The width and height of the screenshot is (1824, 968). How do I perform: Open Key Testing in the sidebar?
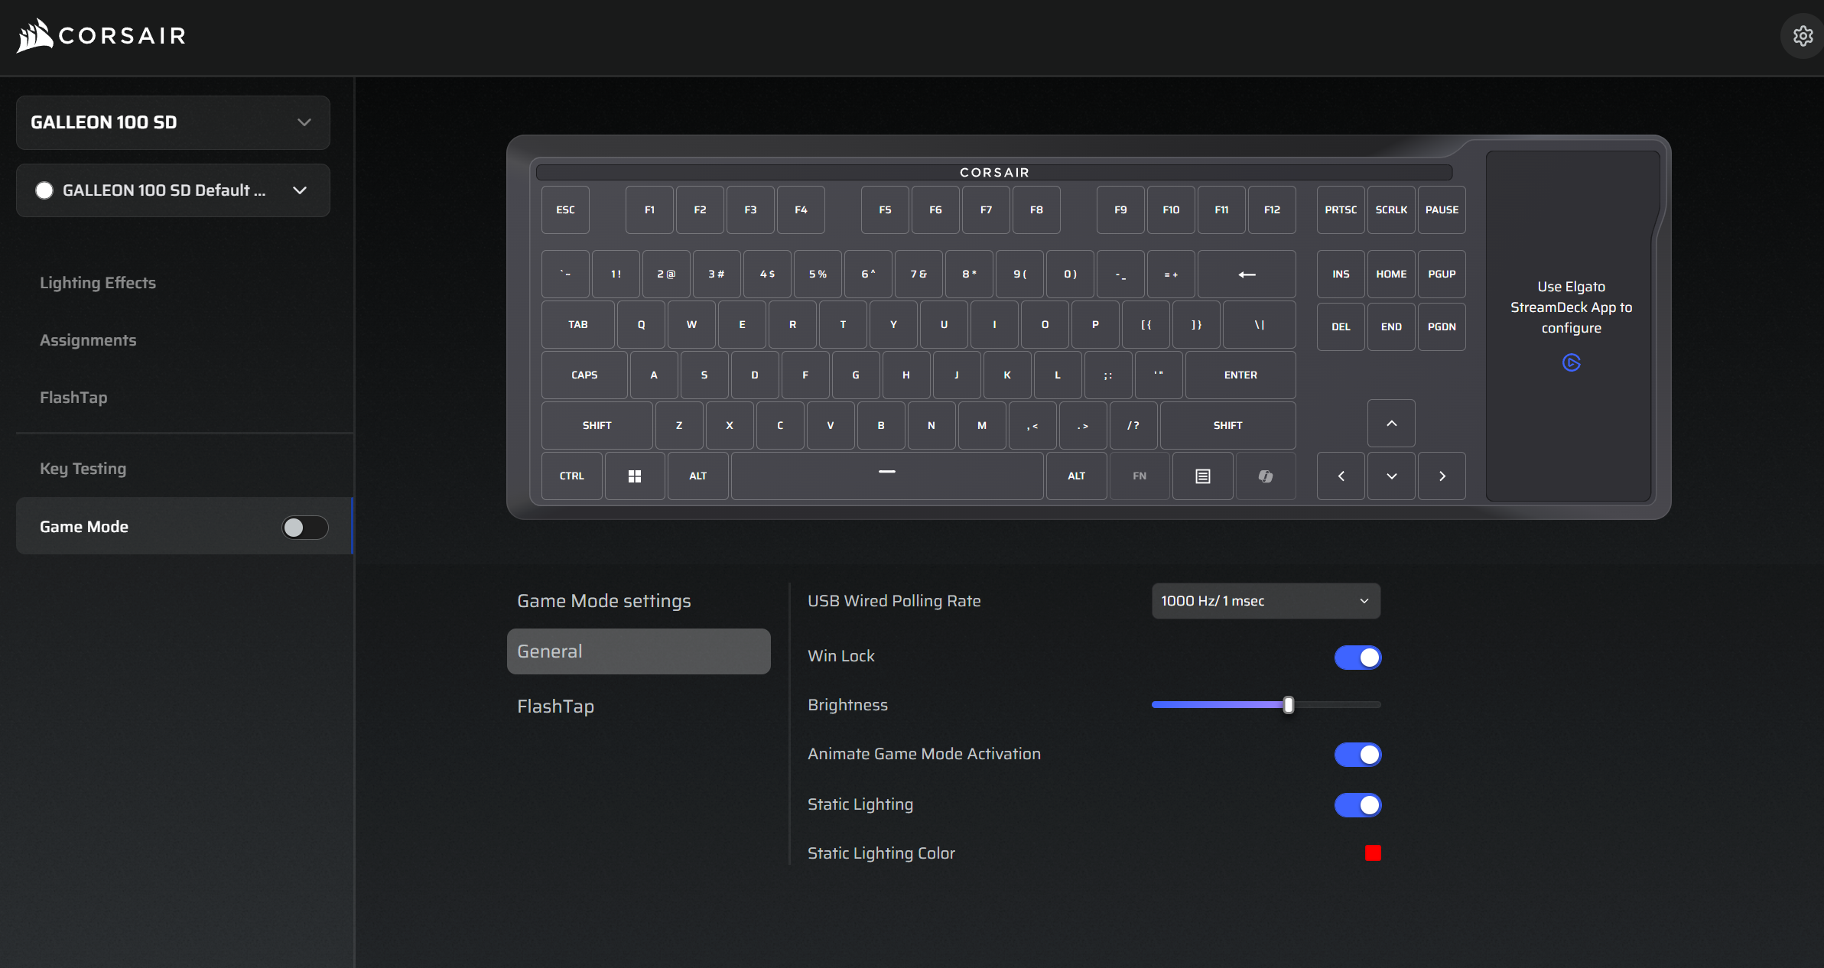pyautogui.click(x=83, y=469)
